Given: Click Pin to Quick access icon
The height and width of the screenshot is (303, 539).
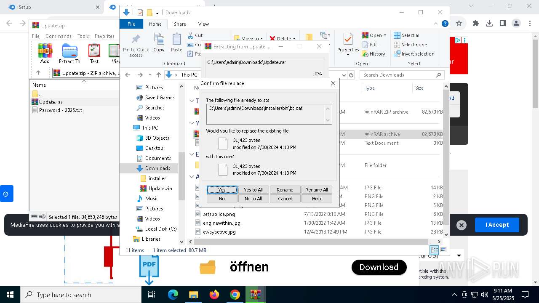Looking at the screenshot, I should (x=136, y=45).
